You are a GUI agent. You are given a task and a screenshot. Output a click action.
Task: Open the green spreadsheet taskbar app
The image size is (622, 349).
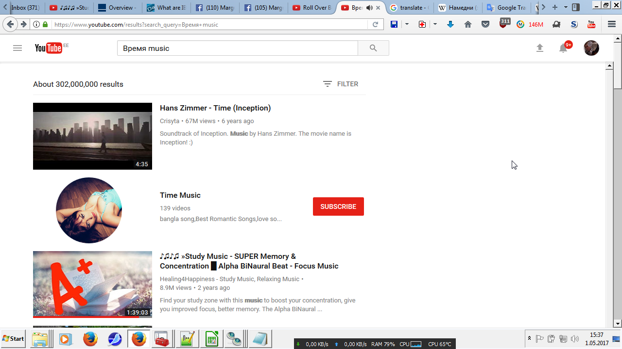tap(212, 339)
